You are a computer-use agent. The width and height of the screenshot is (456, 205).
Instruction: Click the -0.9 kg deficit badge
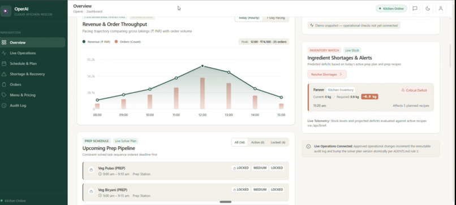pyautogui.click(x=369, y=97)
